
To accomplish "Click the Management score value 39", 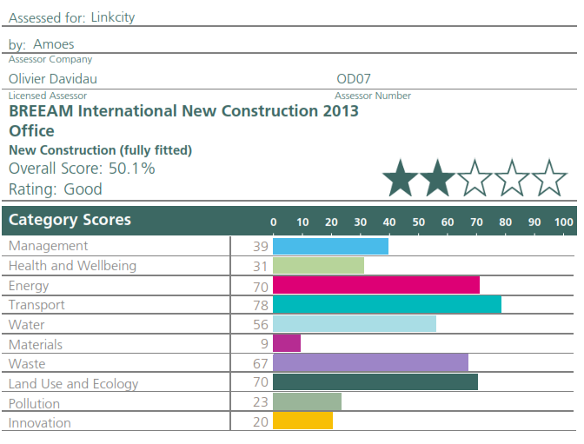I will pyautogui.click(x=261, y=247).
